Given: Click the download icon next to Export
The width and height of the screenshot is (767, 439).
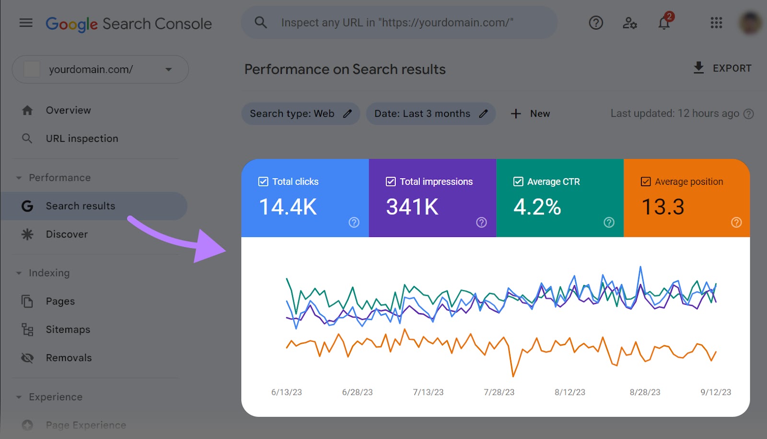Looking at the screenshot, I should click(699, 68).
